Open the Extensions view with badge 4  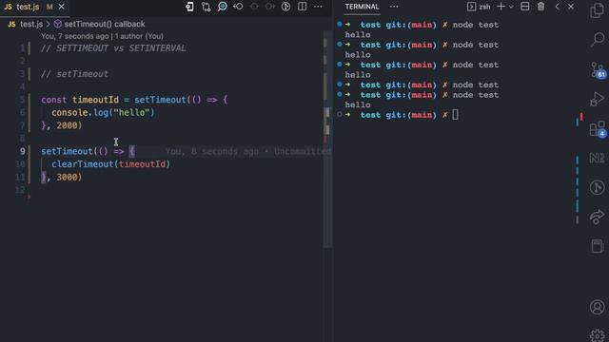(598, 129)
